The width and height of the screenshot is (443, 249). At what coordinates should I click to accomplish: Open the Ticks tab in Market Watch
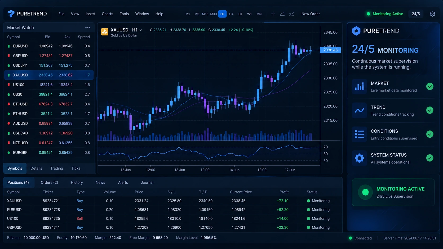[x=76, y=168]
